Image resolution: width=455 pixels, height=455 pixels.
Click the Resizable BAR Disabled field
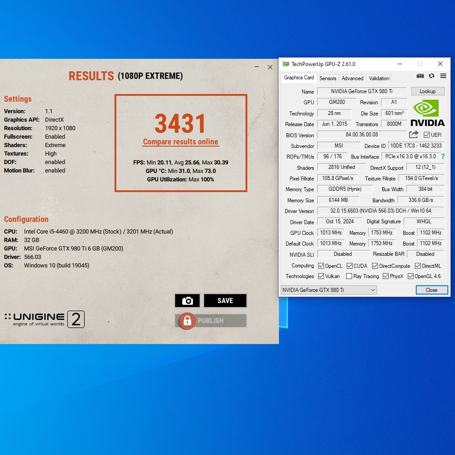click(426, 254)
